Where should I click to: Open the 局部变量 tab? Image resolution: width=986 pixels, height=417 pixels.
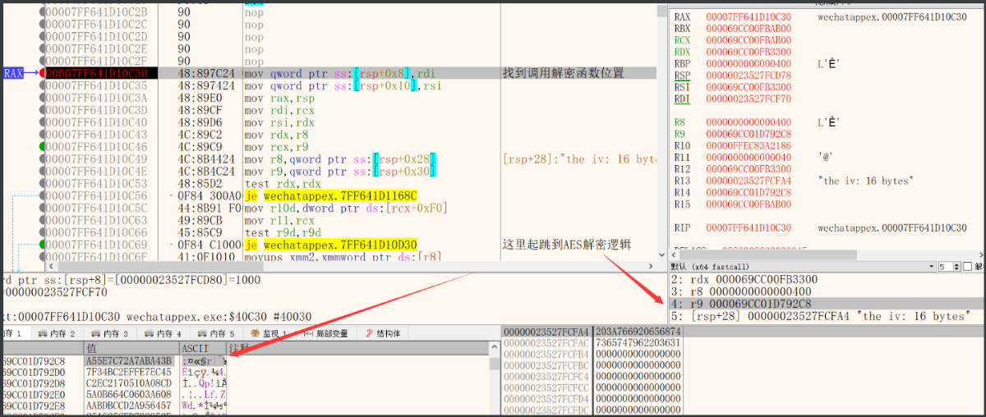point(325,333)
